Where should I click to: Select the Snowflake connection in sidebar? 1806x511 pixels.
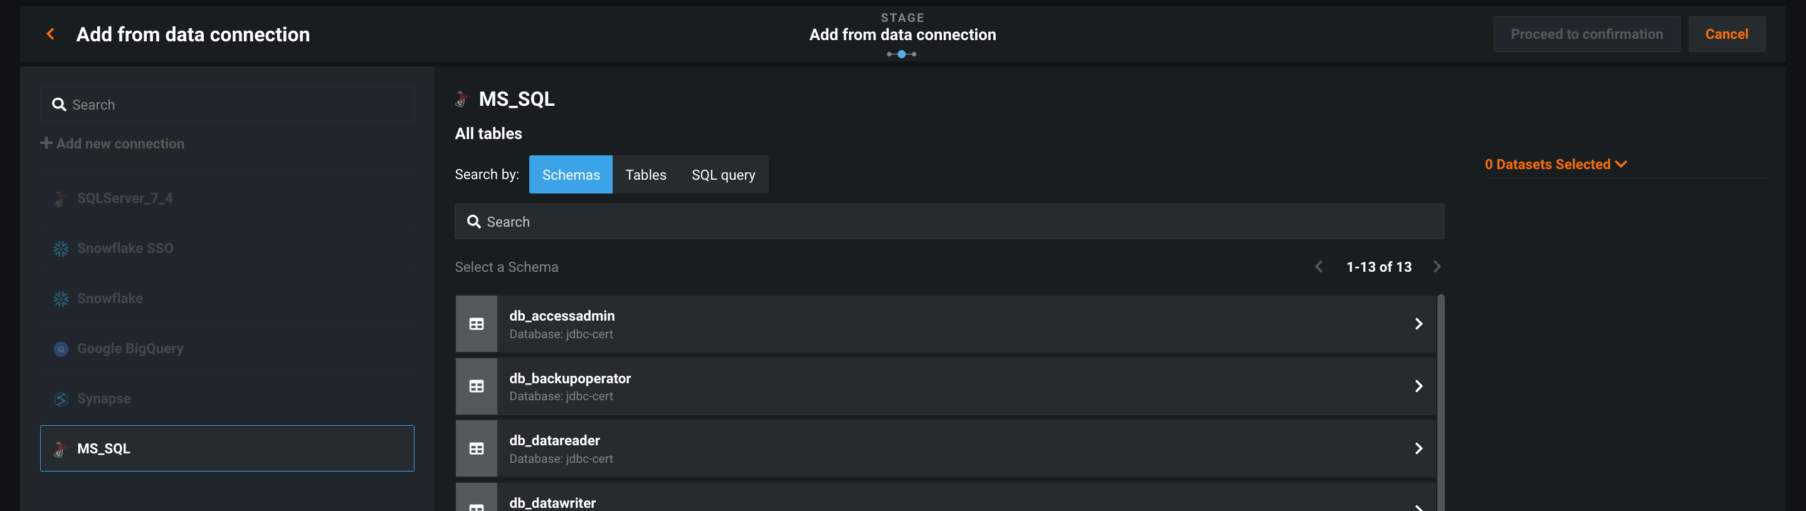click(110, 299)
